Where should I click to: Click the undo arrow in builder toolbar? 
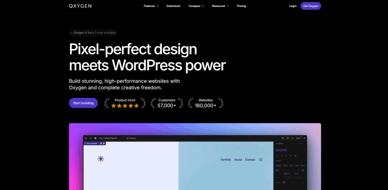(x=283, y=138)
